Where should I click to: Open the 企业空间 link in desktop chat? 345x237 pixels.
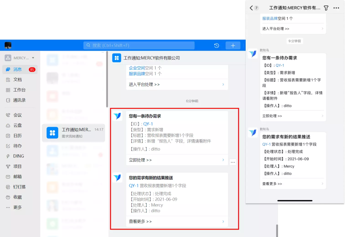(137, 68)
